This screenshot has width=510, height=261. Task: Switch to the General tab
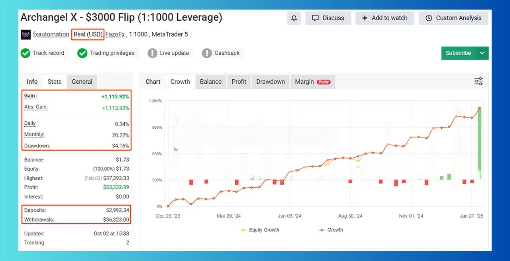coord(82,82)
